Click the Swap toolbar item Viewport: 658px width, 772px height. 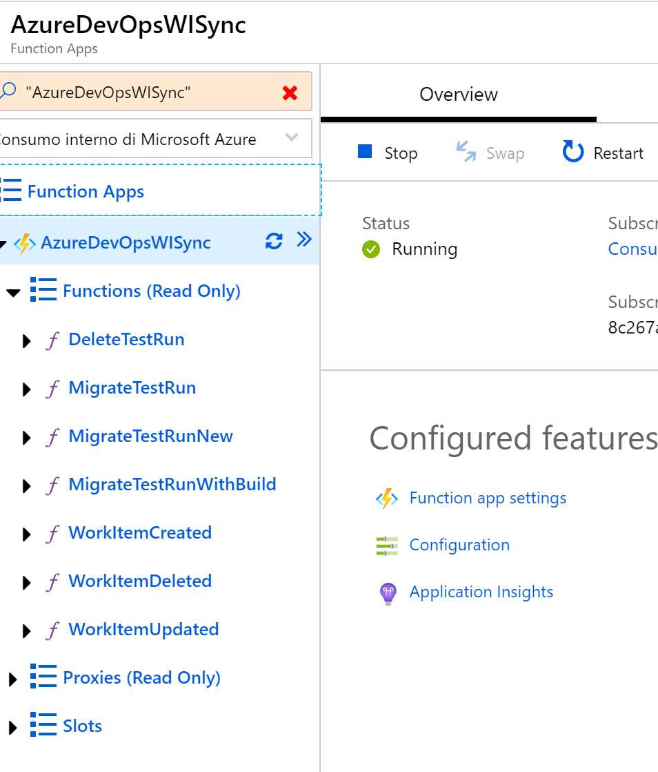coord(490,153)
